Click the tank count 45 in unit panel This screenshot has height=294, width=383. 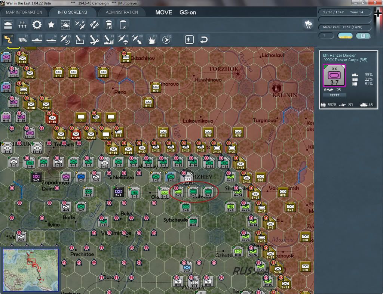coord(371,105)
